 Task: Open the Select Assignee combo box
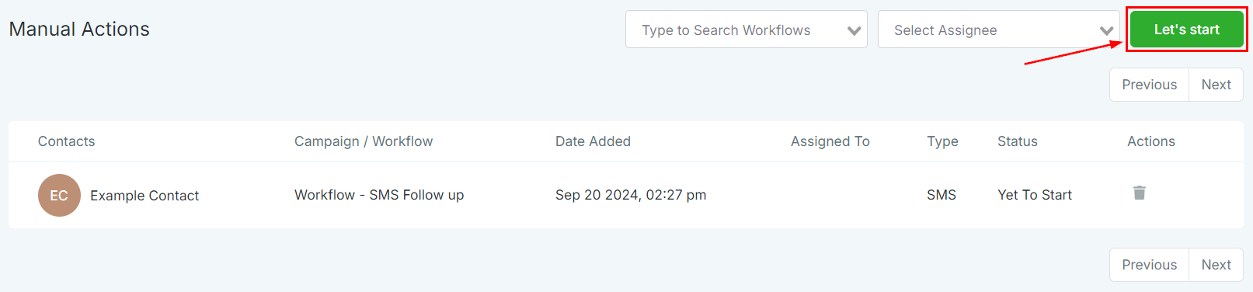click(998, 30)
